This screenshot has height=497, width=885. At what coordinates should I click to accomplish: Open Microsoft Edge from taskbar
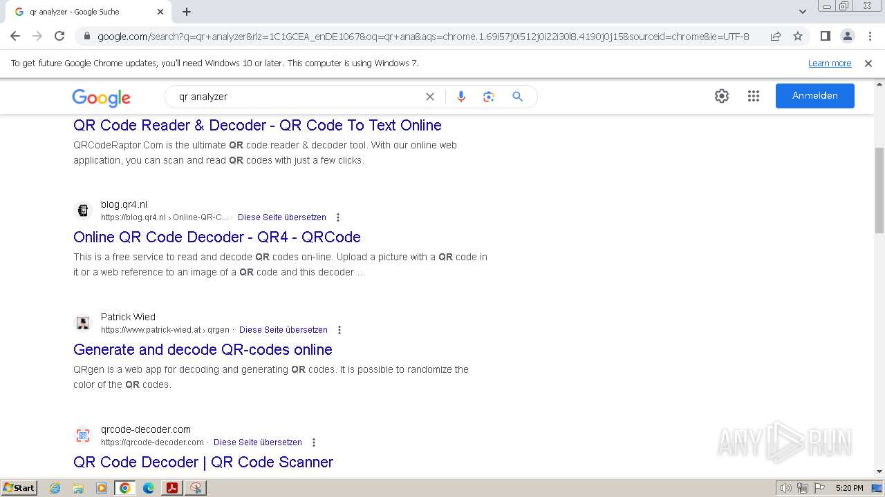click(149, 488)
